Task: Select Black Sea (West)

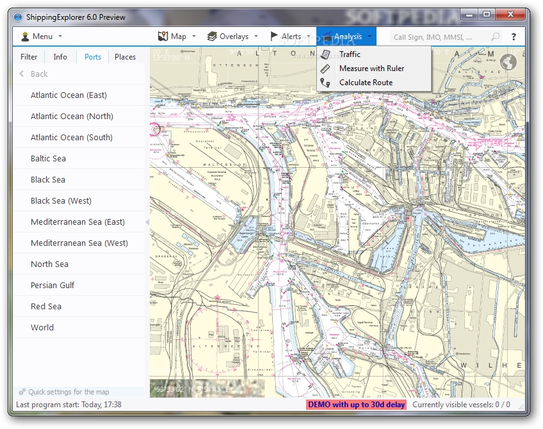Action: pyautogui.click(x=79, y=201)
